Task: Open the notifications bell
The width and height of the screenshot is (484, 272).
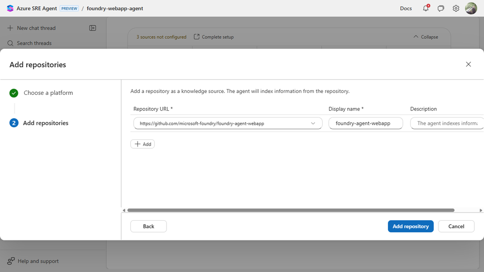Action: pyautogui.click(x=426, y=8)
